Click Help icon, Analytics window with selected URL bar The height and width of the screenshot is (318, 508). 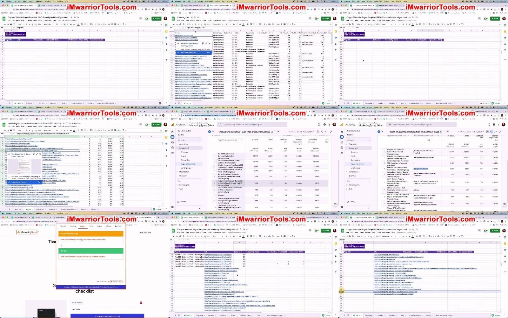tap(324, 125)
